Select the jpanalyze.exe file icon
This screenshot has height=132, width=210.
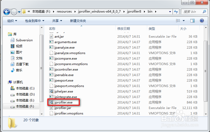point(51,47)
